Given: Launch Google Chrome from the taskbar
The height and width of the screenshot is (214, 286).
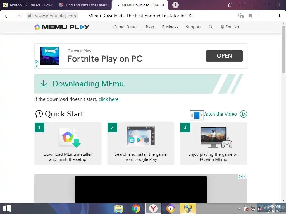Looking at the screenshot, I should [x=136, y=208].
